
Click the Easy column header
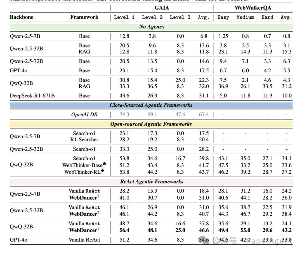pos(223,17)
